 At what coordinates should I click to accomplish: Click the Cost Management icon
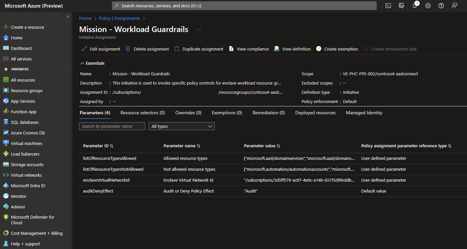point(6,233)
